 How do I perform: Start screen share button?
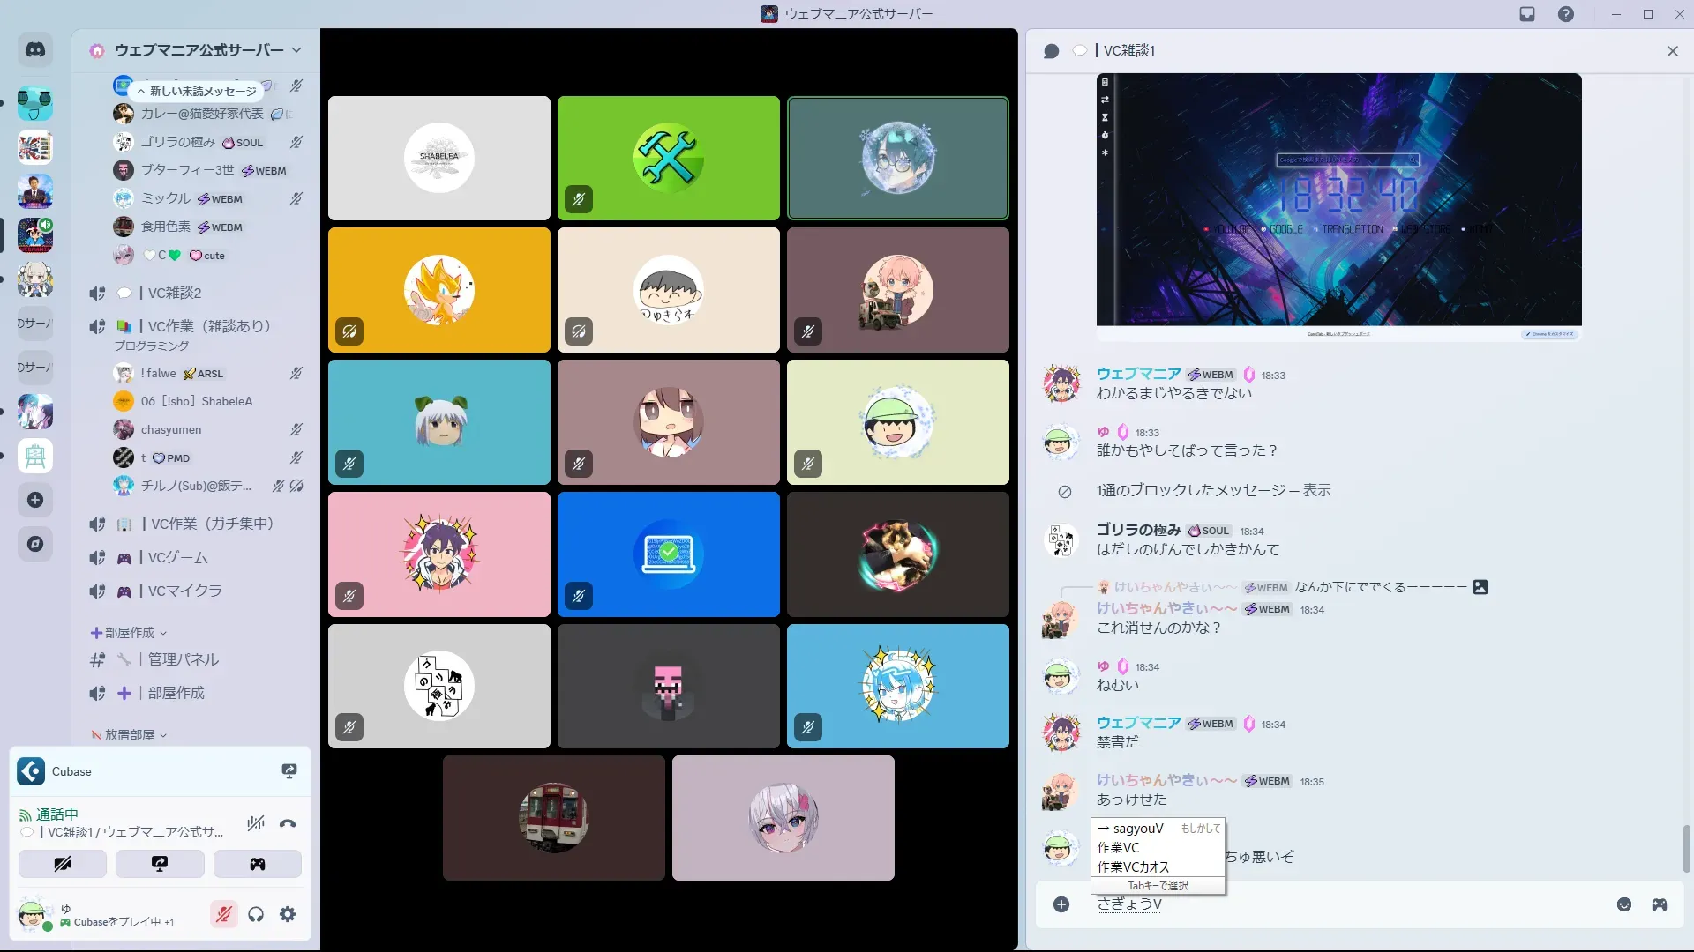[x=160, y=864]
